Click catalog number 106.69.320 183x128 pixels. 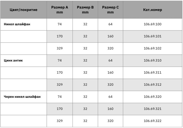153,97
